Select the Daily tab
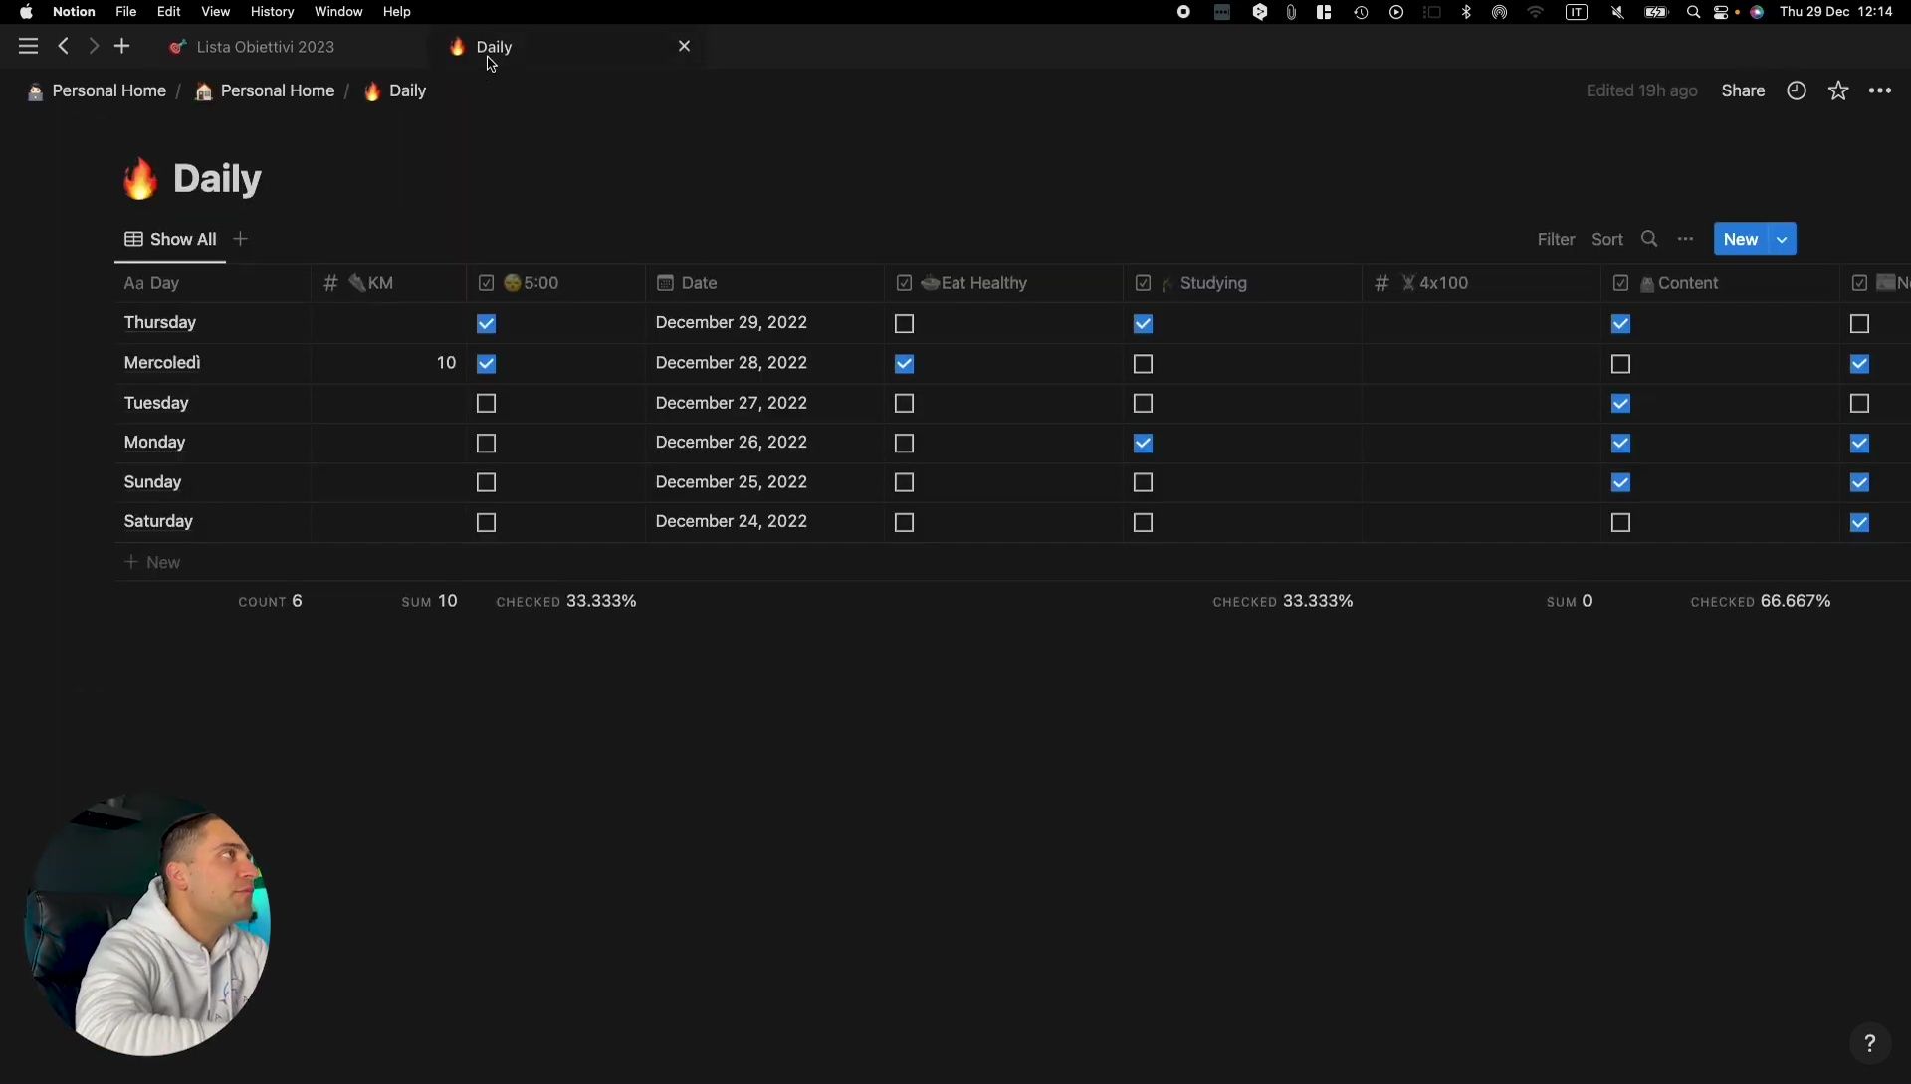1911x1084 pixels. point(494,47)
